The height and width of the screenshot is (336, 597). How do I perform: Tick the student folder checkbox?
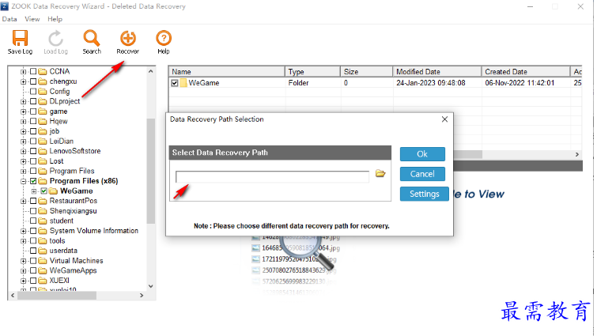point(33,221)
